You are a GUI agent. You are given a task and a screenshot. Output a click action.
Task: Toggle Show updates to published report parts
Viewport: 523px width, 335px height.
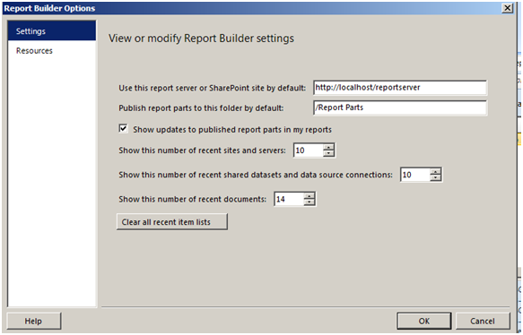pos(123,129)
